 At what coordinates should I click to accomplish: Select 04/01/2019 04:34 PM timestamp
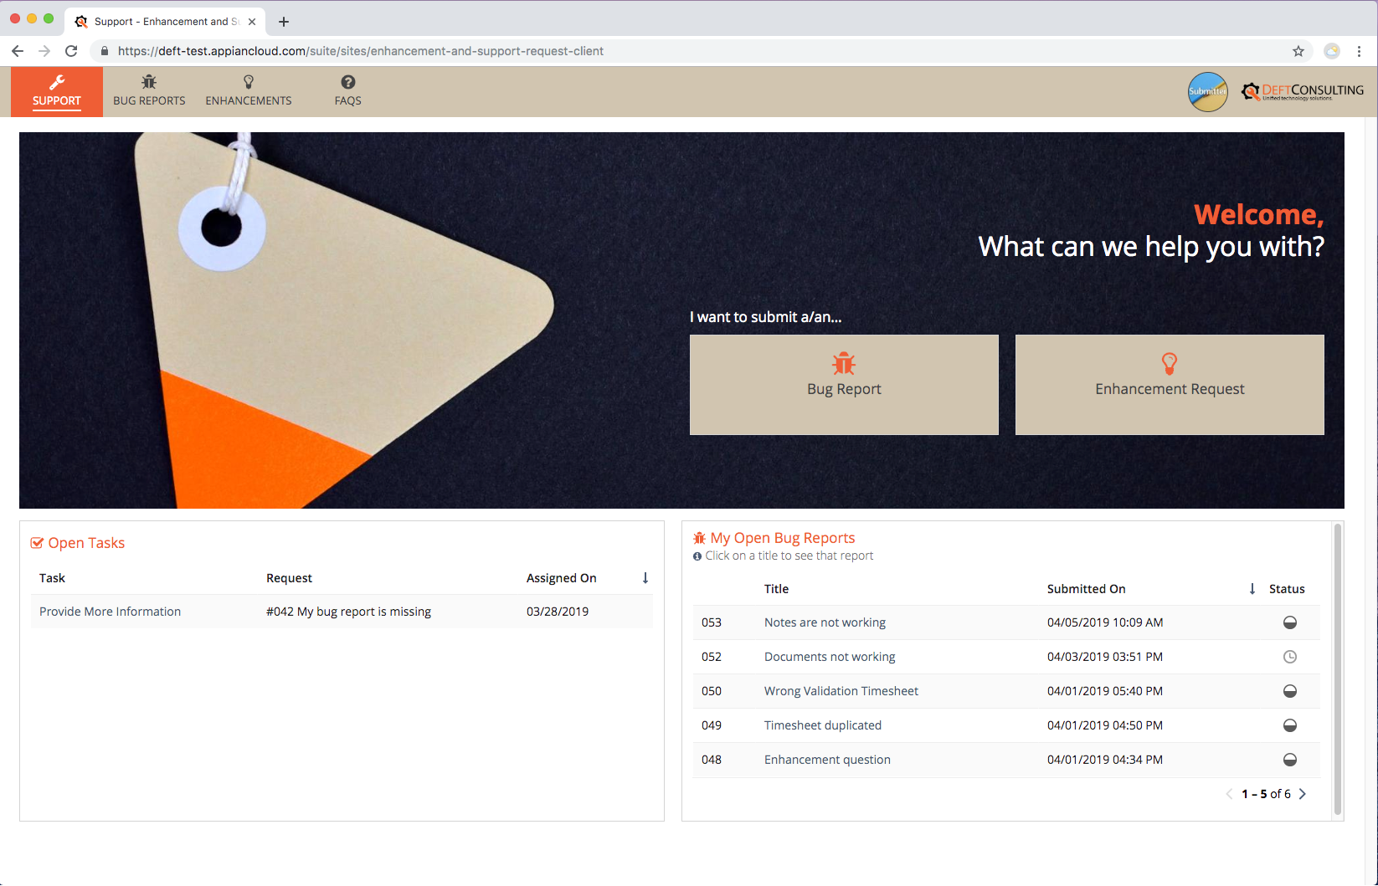(x=1105, y=760)
